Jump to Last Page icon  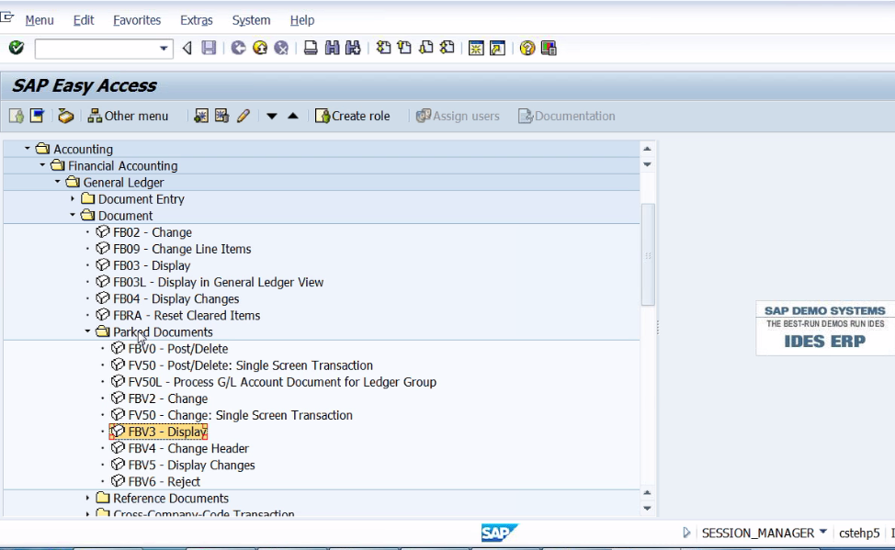point(447,48)
